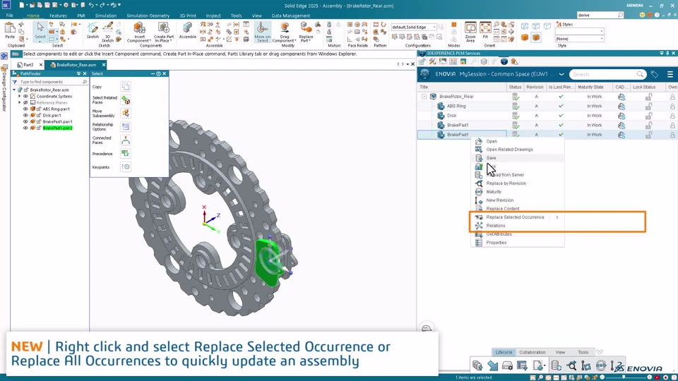Click the Relationship Options icon
This screenshot has width=678, height=381.
click(x=126, y=126)
